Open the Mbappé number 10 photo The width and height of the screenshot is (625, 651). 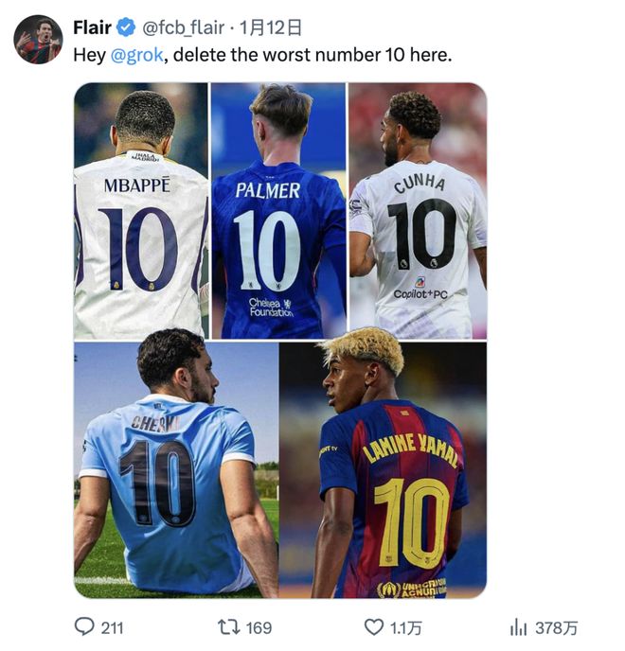pos(141,211)
